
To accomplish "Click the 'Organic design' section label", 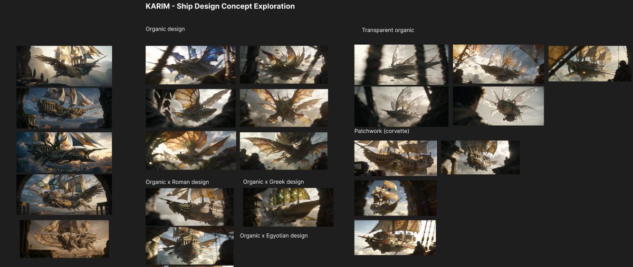I will (165, 29).
